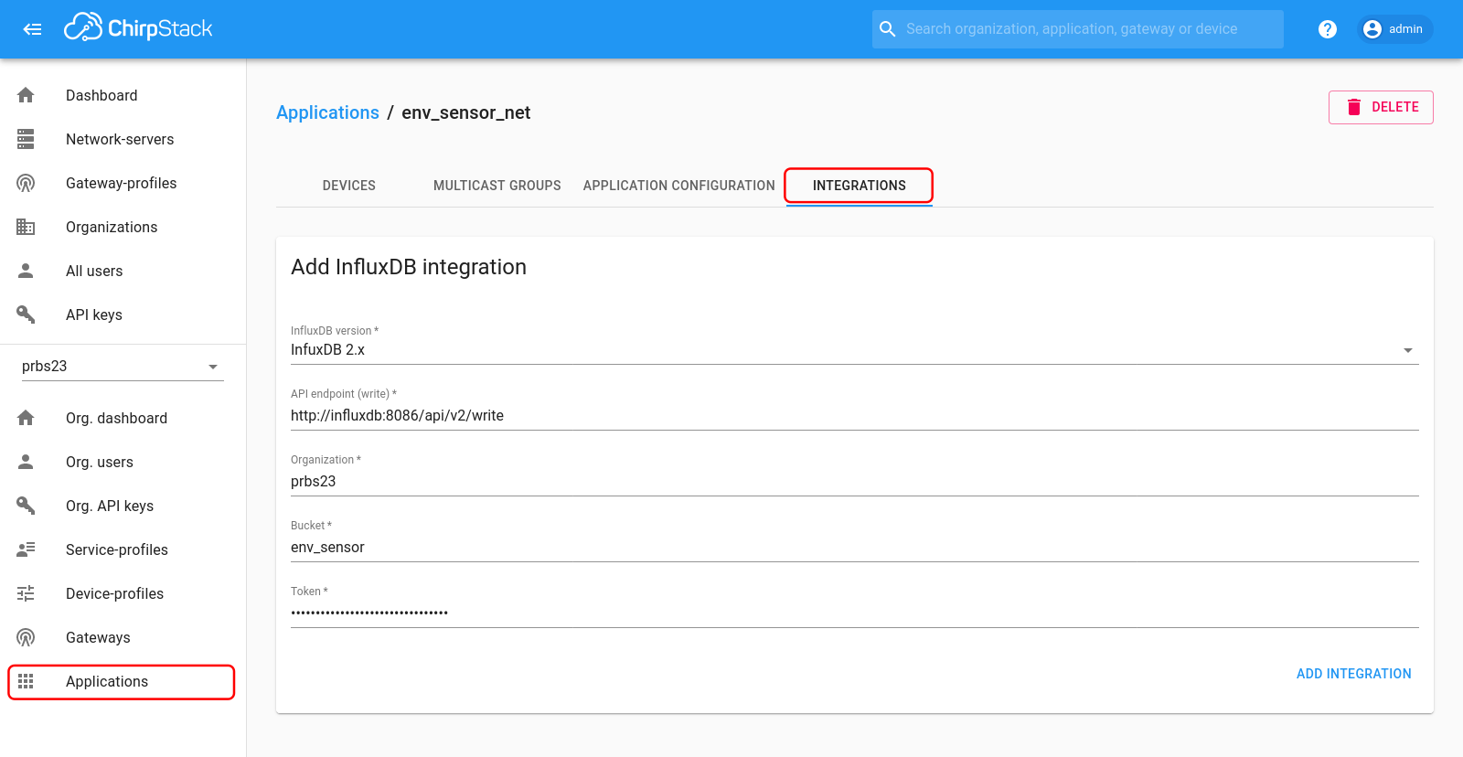Open Applications in the sidebar

tap(123, 681)
